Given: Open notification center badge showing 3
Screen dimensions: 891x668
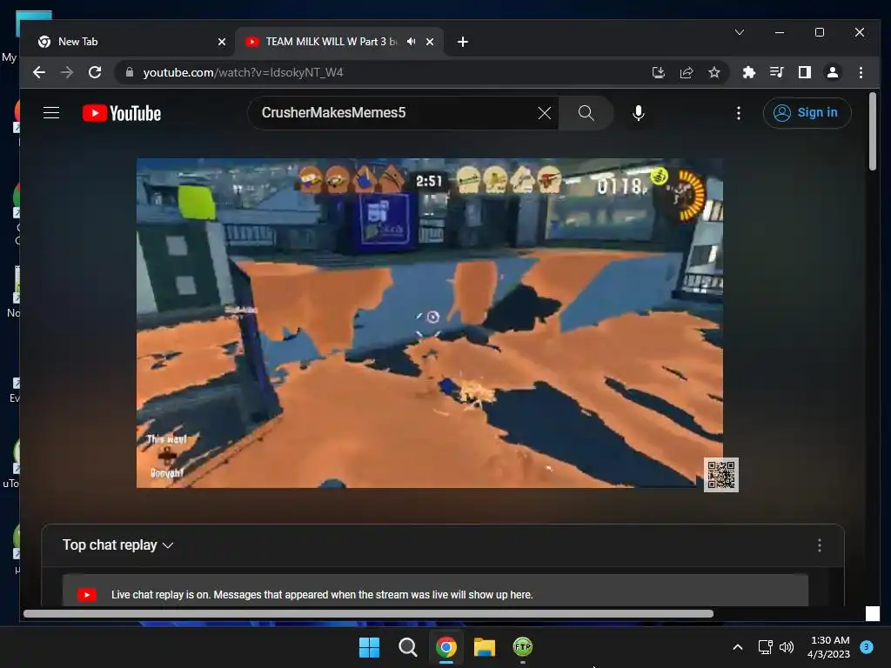Looking at the screenshot, I should (x=866, y=646).
